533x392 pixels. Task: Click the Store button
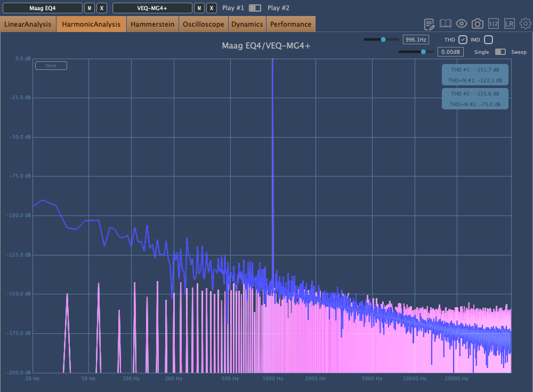coord(51,66)
